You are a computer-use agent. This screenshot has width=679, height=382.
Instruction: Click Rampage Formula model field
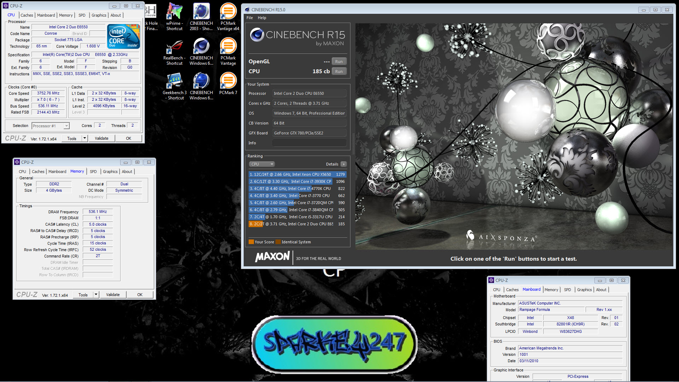552,309
